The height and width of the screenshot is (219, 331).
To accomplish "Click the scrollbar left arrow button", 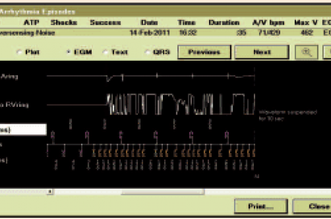I will point(50,192).
